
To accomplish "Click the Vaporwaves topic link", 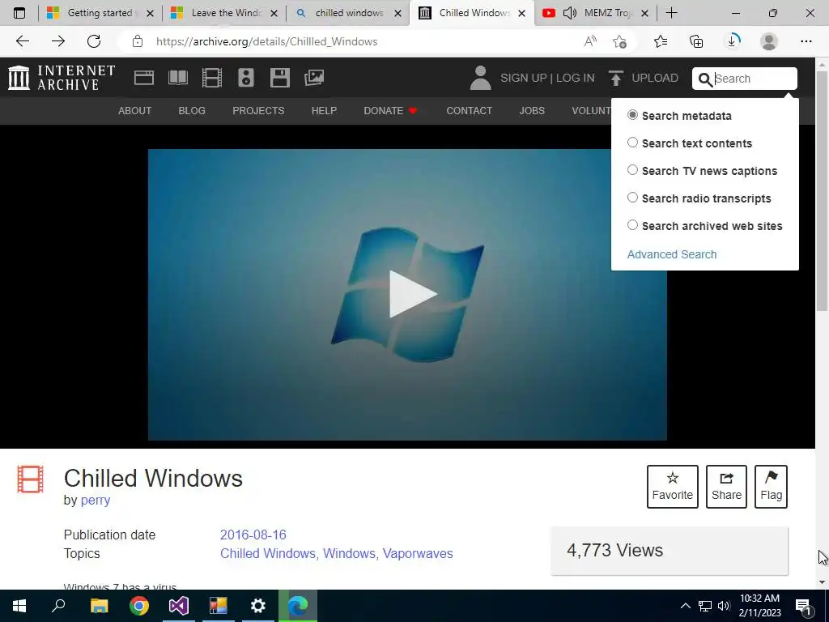I will 418,553.
